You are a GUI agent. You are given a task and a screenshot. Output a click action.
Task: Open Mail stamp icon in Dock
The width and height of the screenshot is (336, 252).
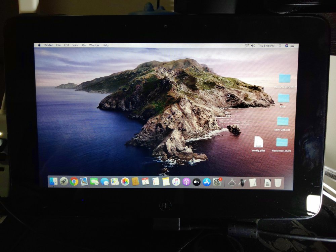click(84, 181)
